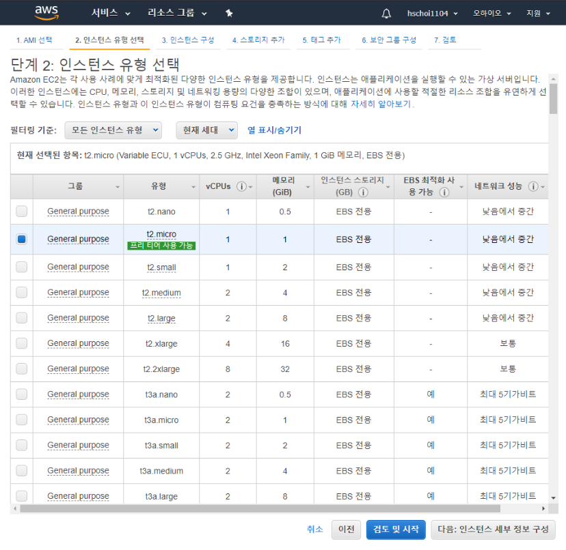The width and height of the screenshot is (566, 550).
Task: Click the horizontal scrollbar of the table
Action: pyautogui.click(x=260, y=508)
